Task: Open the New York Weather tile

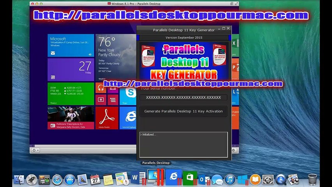Action: (116, 57)
